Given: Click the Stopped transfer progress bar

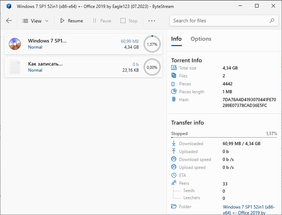Looking at the screenshot, I should (x=224, y=138).
